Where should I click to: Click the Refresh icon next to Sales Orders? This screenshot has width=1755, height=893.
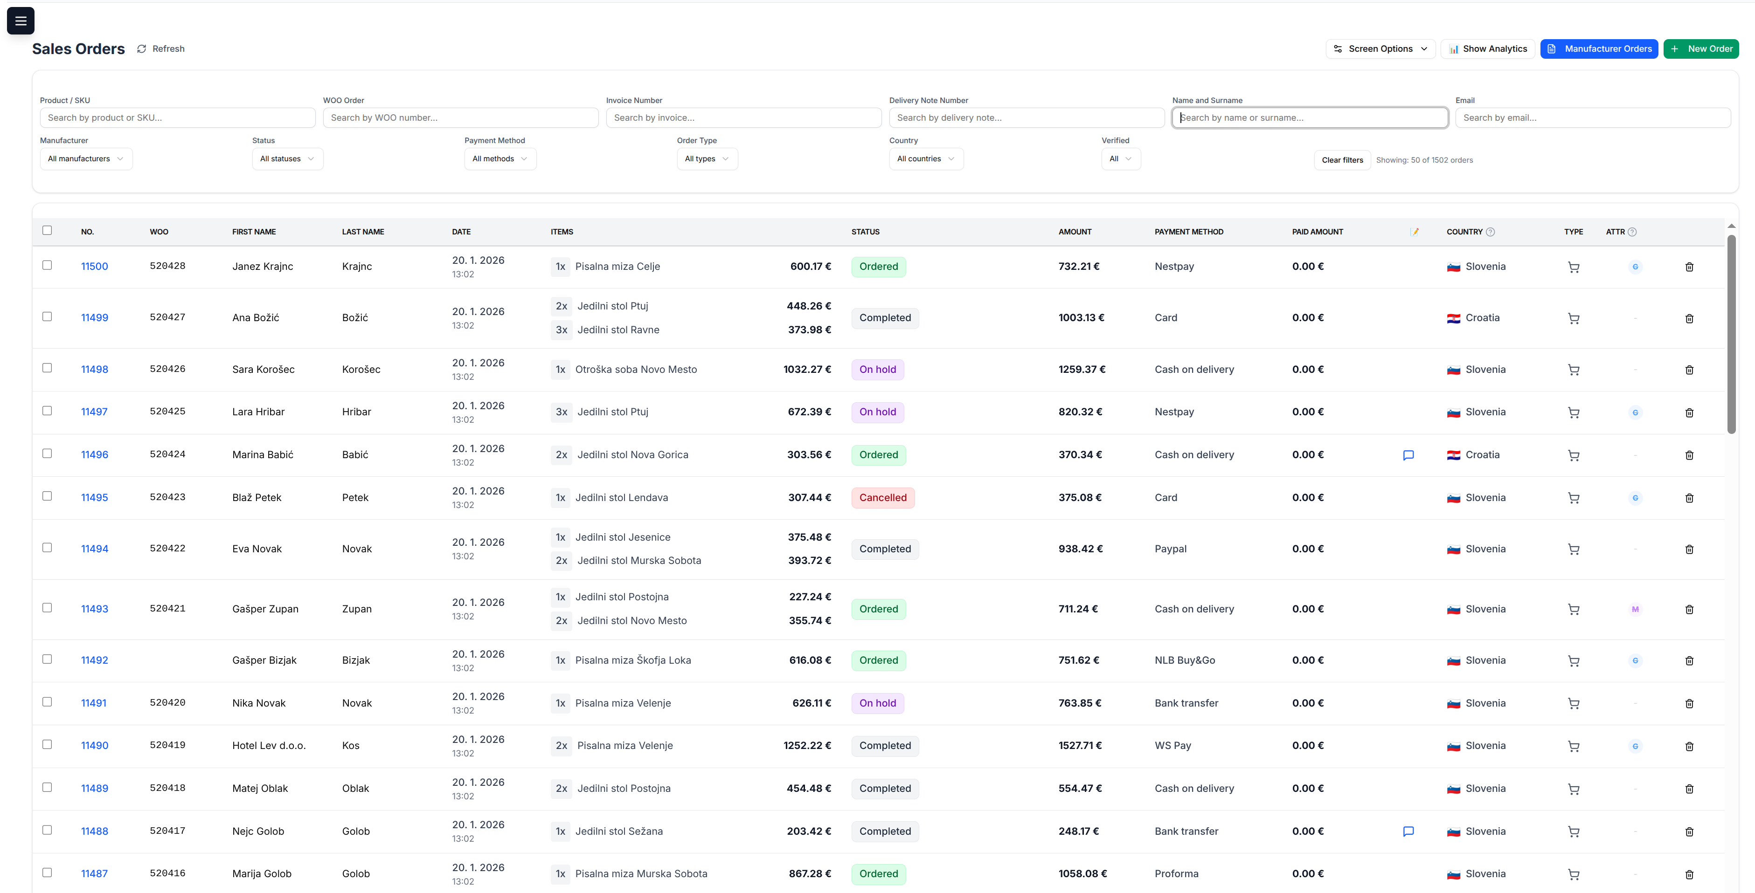click(142, 48)
